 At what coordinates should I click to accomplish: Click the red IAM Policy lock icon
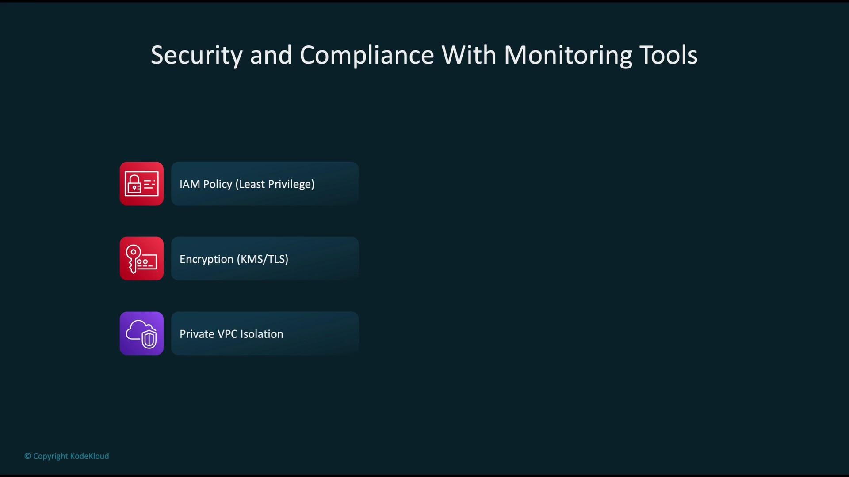click(x=141, y=184)
